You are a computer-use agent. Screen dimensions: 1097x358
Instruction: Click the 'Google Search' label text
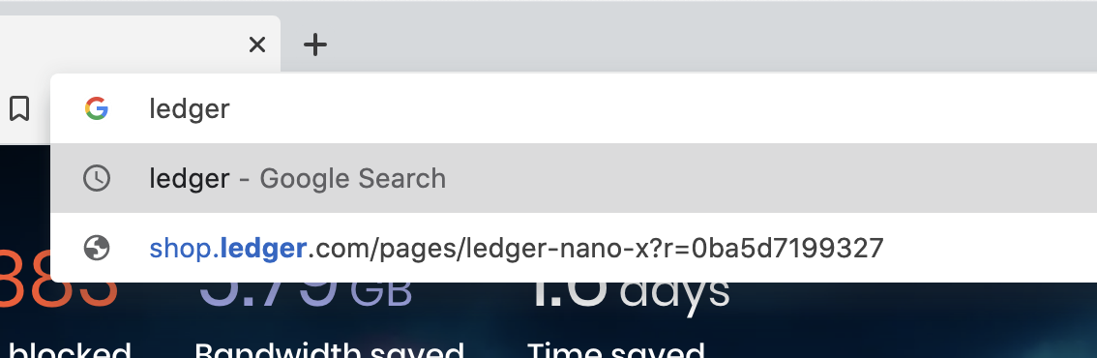point(352,178)
